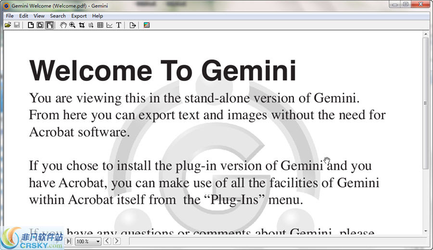Open the View menu
This screenshot has width=433, height=250.
click(x=39, y=16)
